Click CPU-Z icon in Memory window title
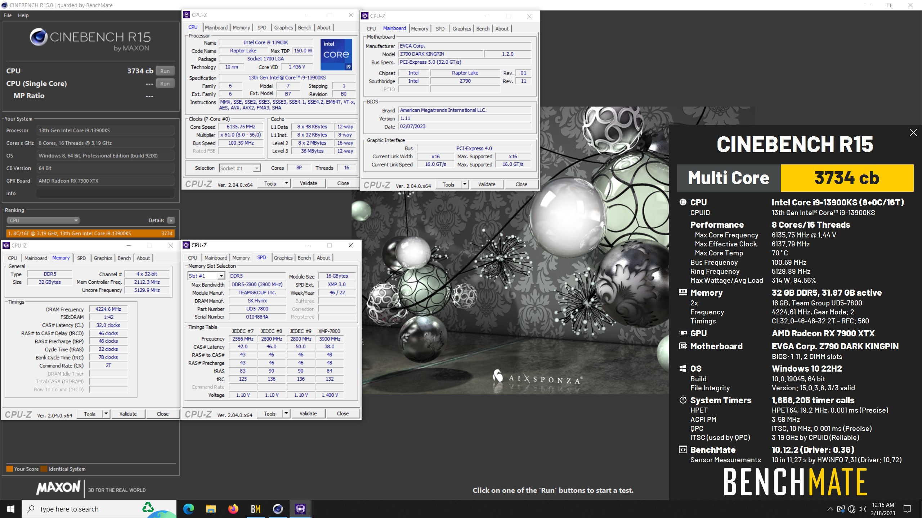922x518 pixels. (6, 245)
